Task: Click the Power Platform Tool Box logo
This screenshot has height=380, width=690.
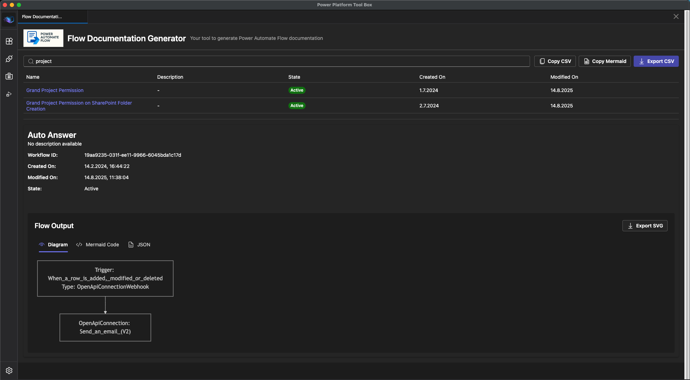Action: (x=9, y=20)
